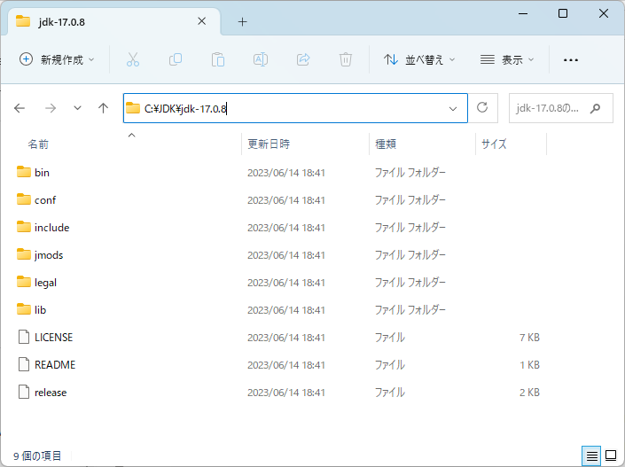Open the 新規作成 dropdown

pos(57,59)
